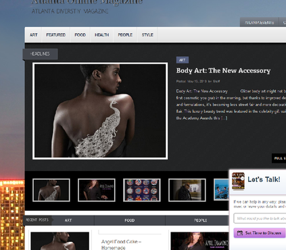
Task: Switch to the PEOPLE recent posts tab
Action: tap(200, 220)
